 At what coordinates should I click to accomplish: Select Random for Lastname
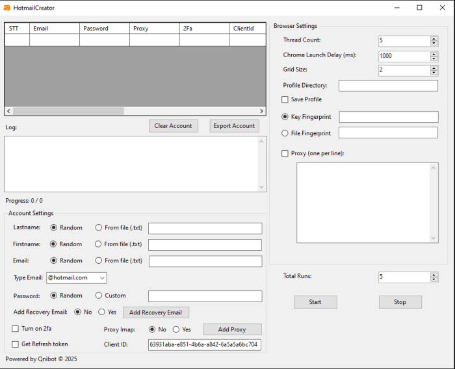point(54,228)
